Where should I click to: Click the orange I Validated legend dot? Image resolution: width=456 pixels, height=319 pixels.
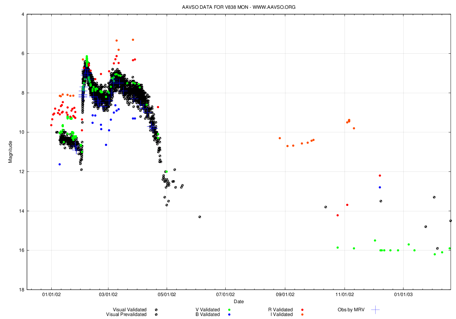click(302, 315)
